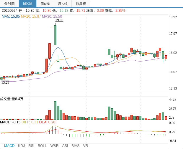Click the DEA: 0.28 value
183x149 pixels.
click(47, 122)
